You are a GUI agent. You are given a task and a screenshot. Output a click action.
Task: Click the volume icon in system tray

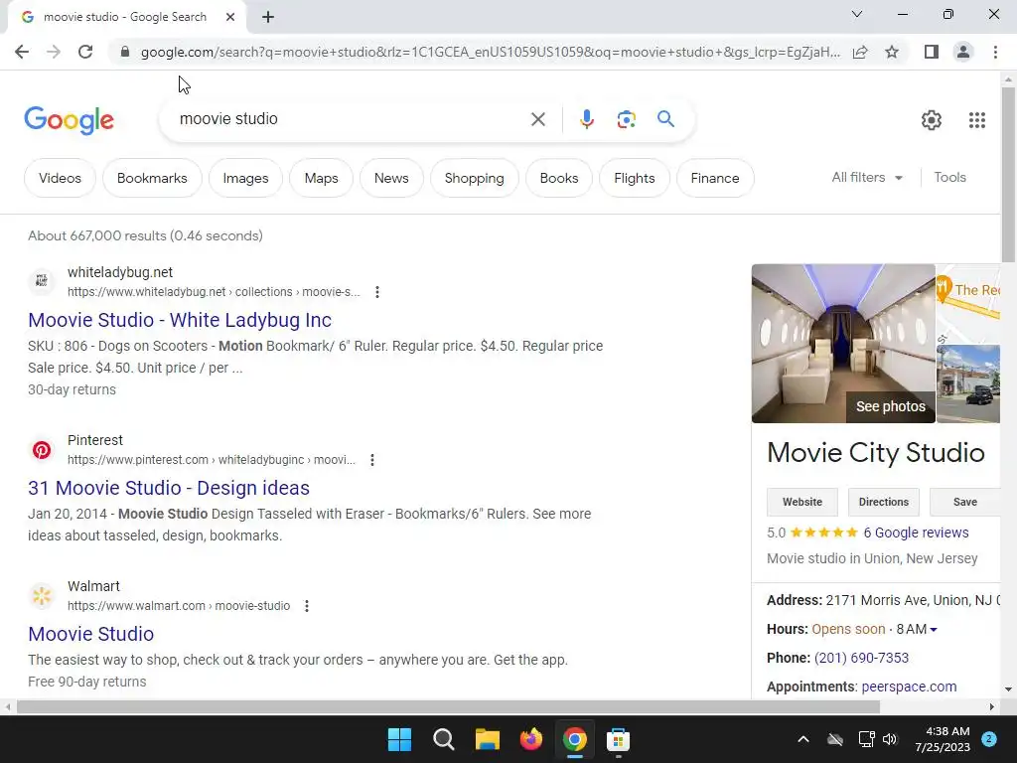click(x=890, y=739)
